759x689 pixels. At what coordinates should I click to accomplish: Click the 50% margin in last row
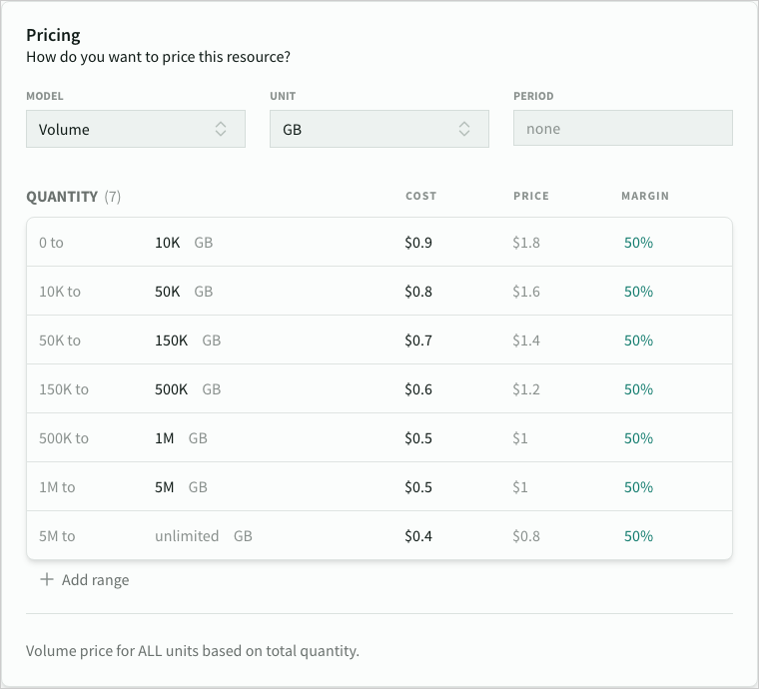pyautogui.click(x=638, y=536)
